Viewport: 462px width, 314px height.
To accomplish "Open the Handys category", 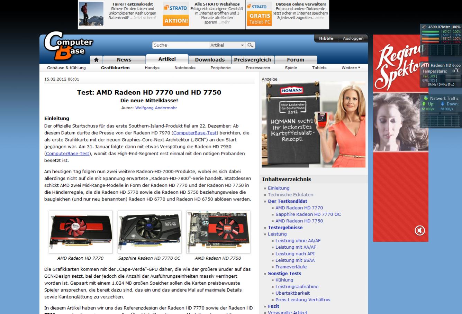I will click(x=152, y=68).
